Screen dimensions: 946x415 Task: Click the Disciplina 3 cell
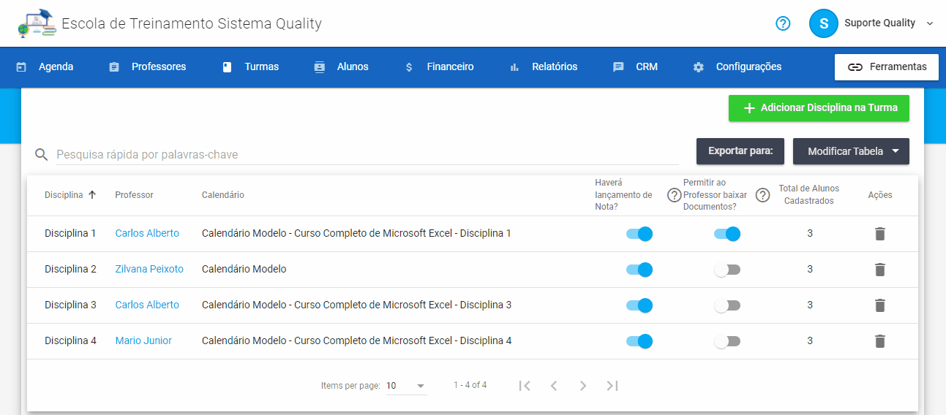70,305
